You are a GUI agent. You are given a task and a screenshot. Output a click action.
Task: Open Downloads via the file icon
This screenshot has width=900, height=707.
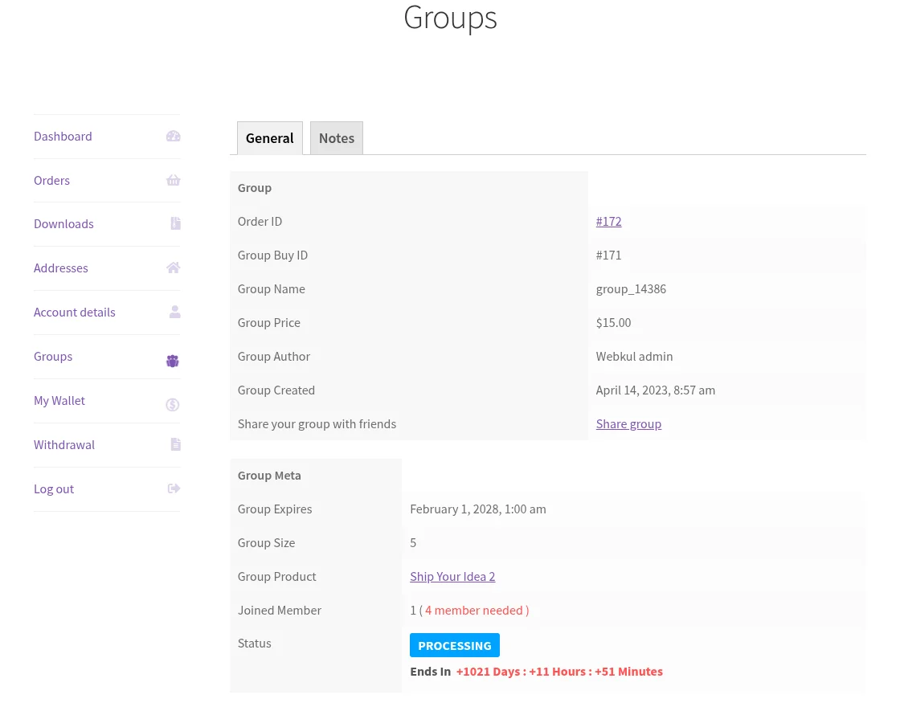[175, 223]
